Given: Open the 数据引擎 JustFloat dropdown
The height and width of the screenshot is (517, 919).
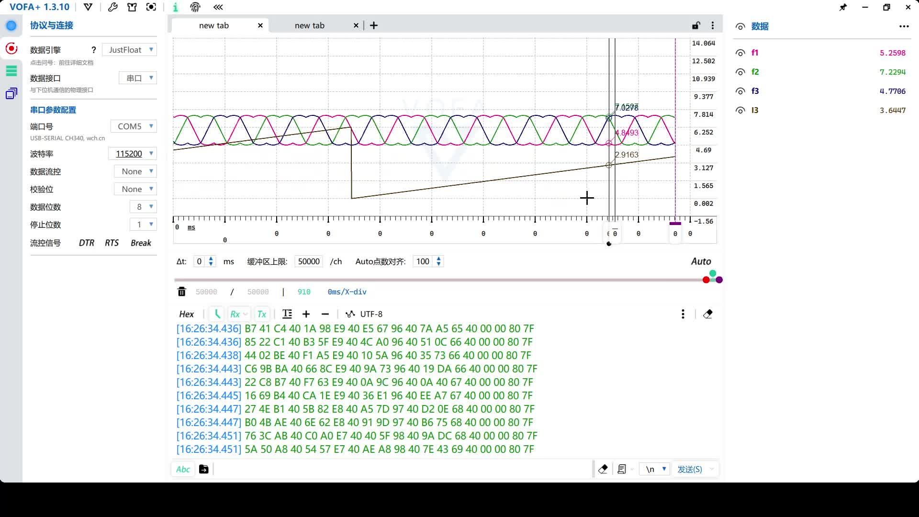Looking at the screenshot, I should click(x=129, y=49).
